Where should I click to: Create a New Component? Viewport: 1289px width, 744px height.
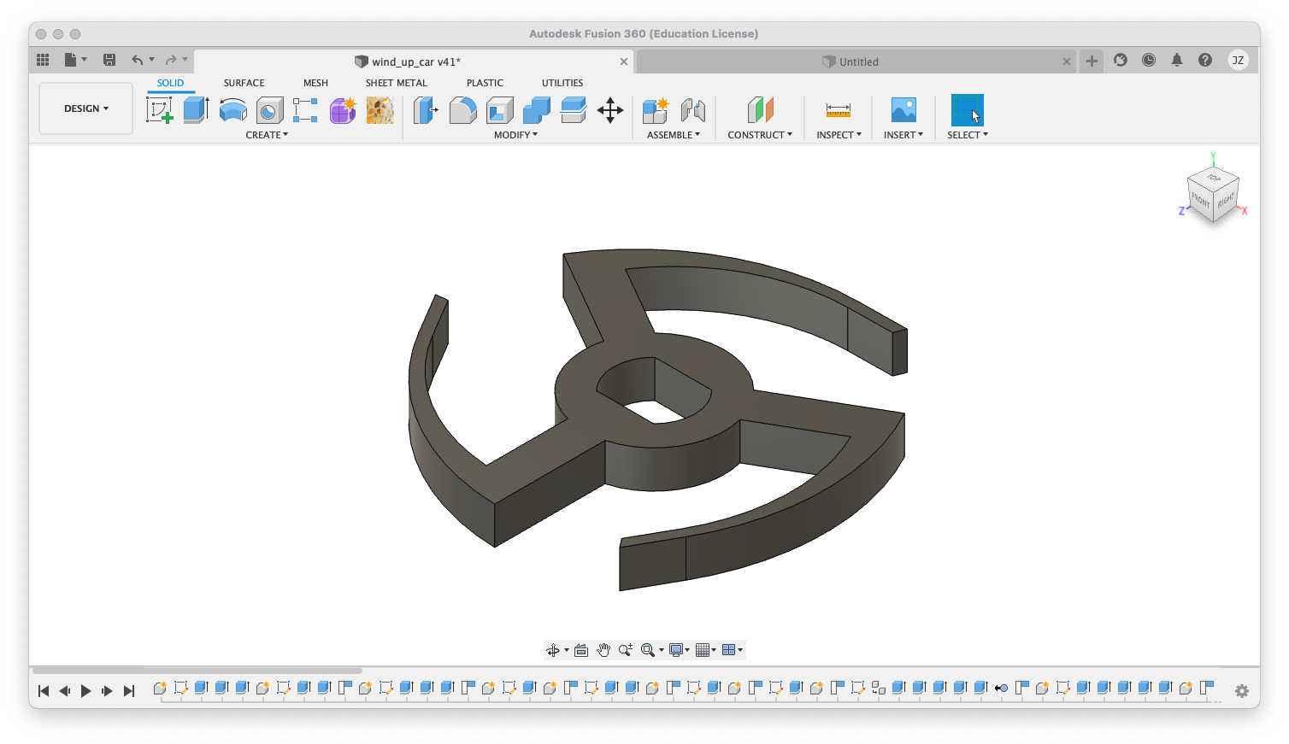click(656, 110)
